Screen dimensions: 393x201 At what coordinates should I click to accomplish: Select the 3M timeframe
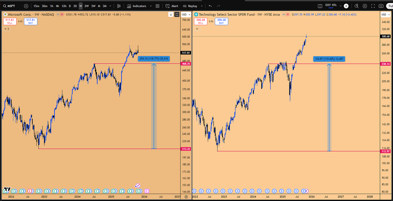104,6
